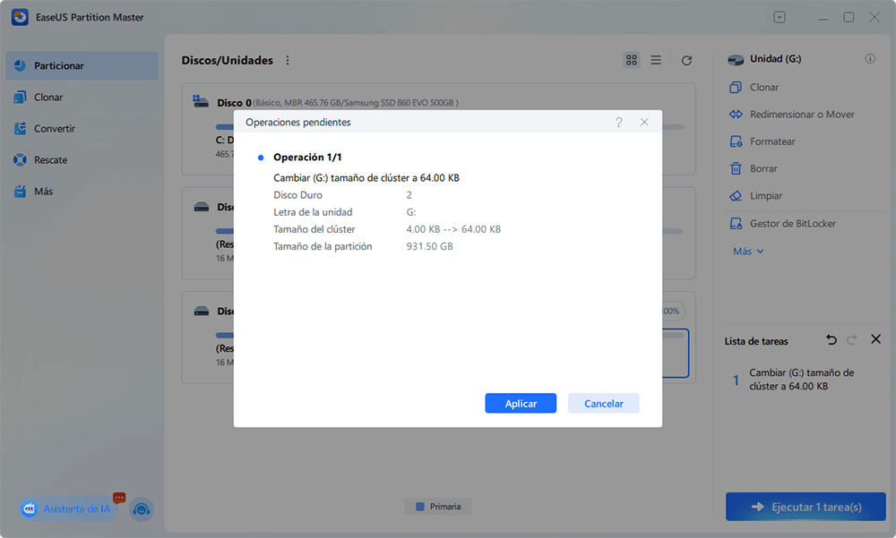
Task: Cancel the pending cluster size change
Action: pyautogui.click(x=603, y=403)
